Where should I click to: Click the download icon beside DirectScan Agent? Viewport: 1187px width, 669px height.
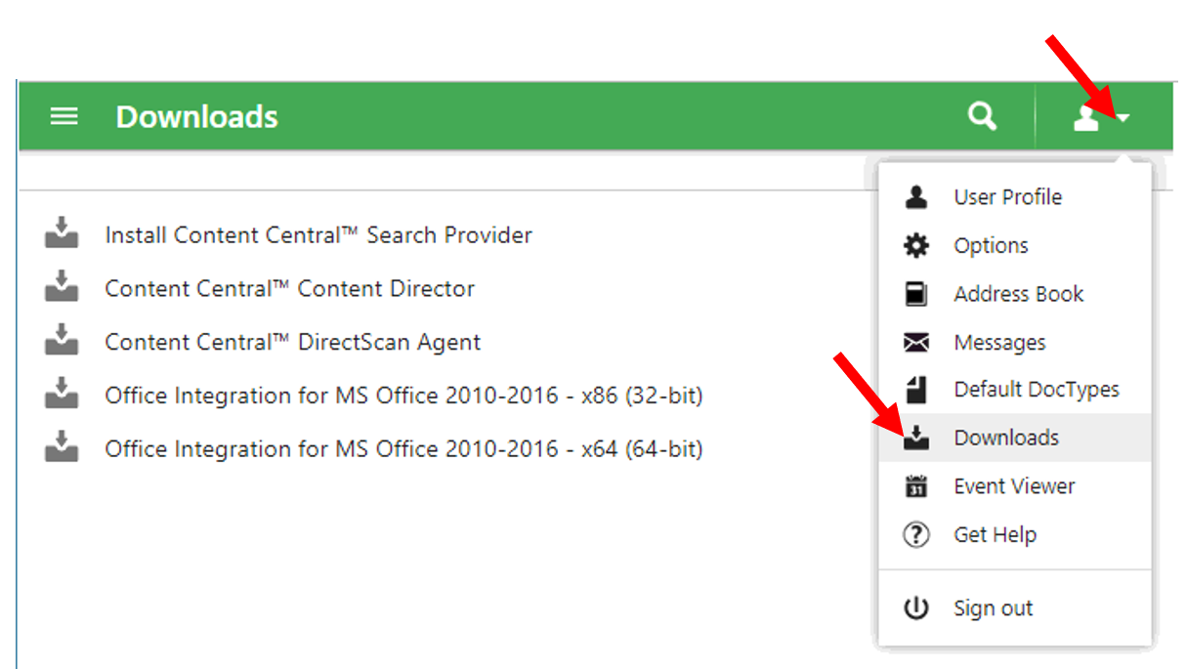(x=62, y=343)
